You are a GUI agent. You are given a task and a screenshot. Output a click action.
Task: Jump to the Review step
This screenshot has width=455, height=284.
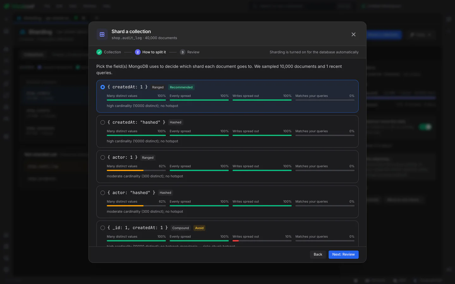pyautogui.click(x=190, y=52)
